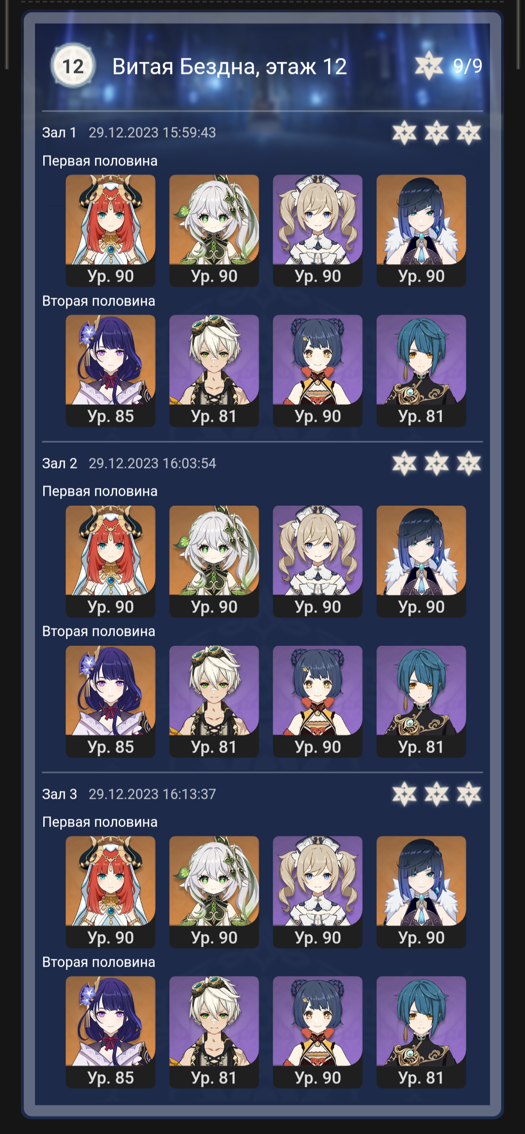Click Xiangling portrait in Зал 1 second half
This screenshot has width=525, height=1134.
[317, 371]
